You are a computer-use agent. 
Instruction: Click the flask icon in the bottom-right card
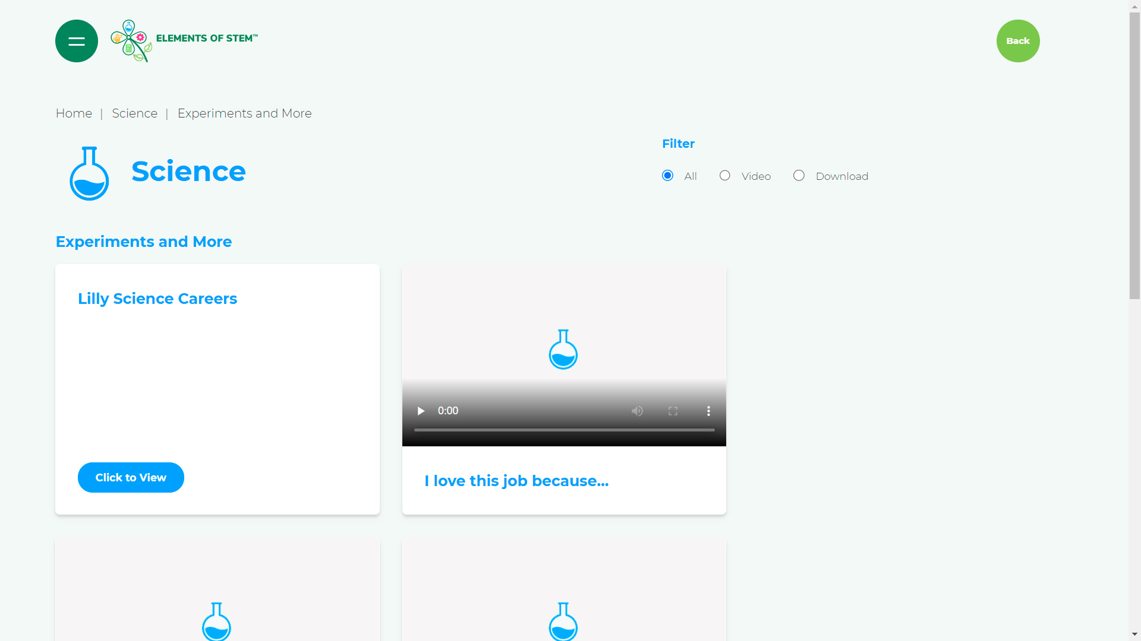coord(563,621)
